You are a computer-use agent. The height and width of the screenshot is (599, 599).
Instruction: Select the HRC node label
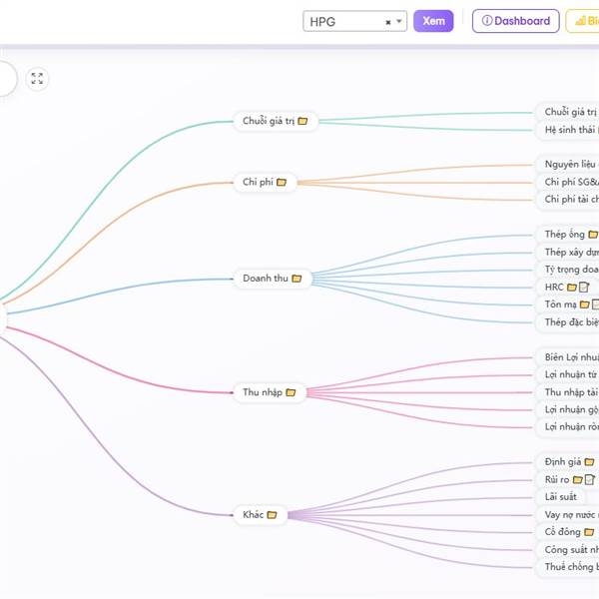click(554, 287)
